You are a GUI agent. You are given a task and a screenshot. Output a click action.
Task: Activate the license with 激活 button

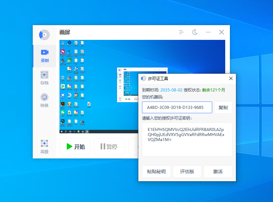[x=218, y=172]
